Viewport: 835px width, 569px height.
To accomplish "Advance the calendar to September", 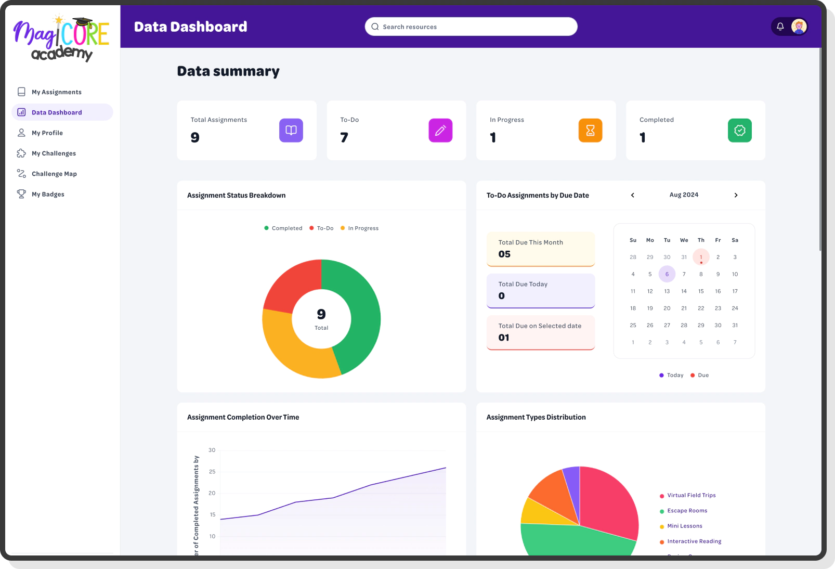I will 736,195.
